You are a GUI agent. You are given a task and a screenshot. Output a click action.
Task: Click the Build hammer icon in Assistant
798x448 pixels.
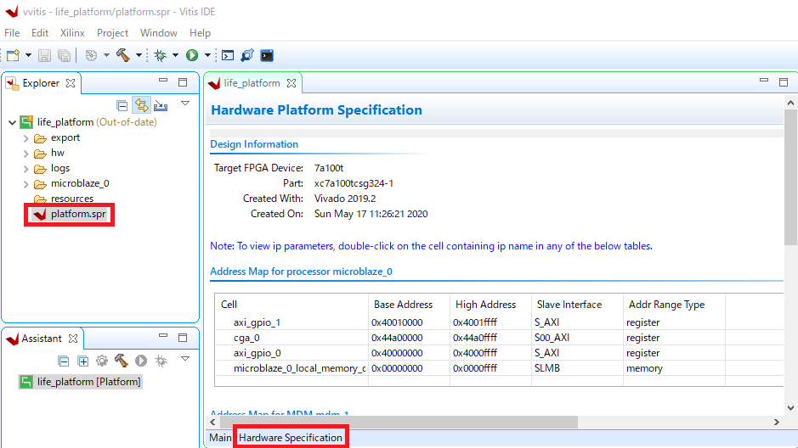pyautogui.click(x=122, y=360)
